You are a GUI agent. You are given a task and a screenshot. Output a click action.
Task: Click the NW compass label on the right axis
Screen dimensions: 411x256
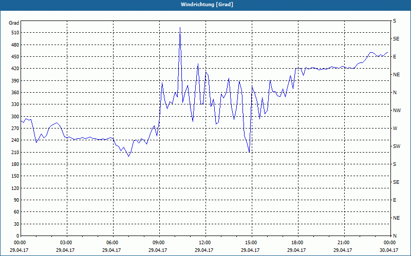point(397,111)
